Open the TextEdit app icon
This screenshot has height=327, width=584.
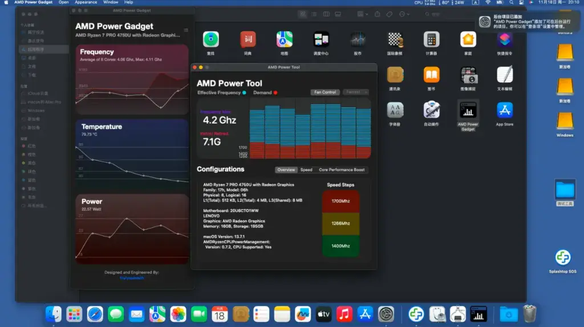(x=505, y=75)
